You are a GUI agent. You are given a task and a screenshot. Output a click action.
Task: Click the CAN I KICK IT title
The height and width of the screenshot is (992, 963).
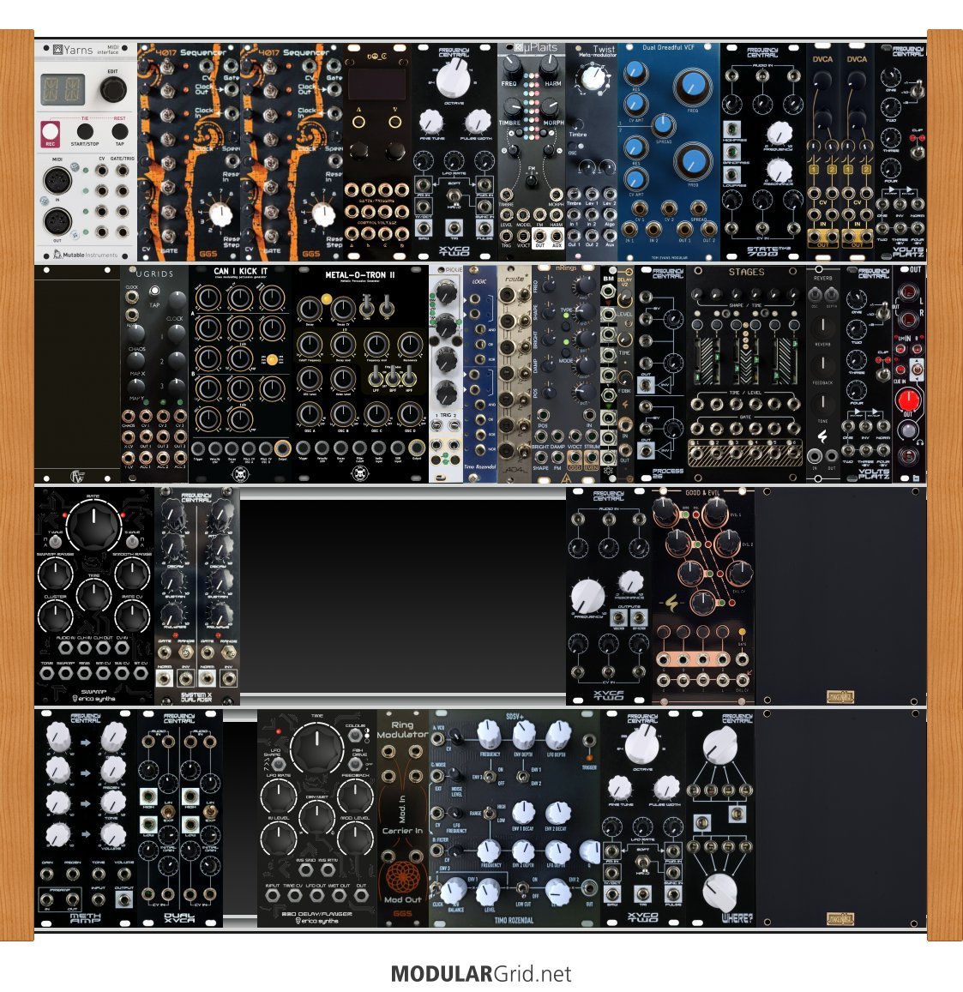pos(241,272)
